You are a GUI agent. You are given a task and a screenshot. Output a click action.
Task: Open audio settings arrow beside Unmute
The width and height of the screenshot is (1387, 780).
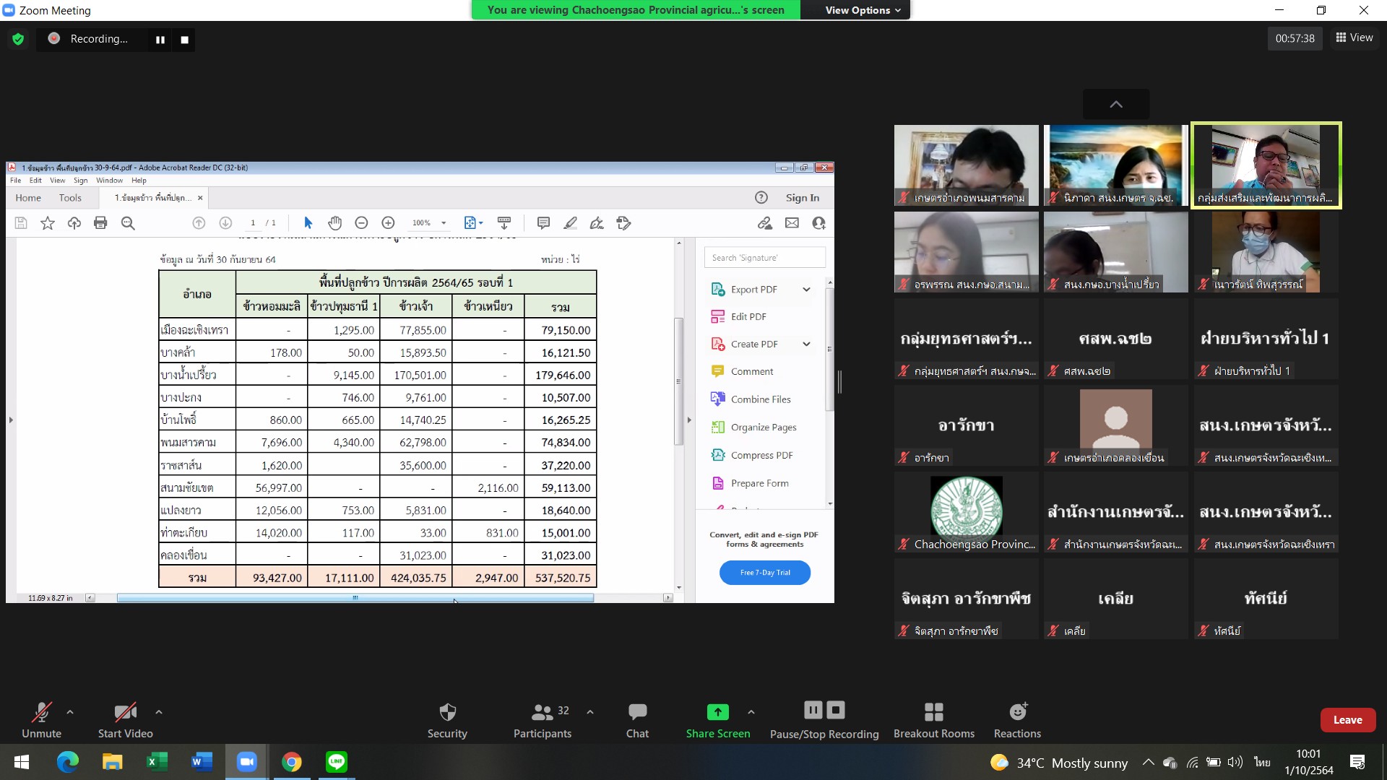(x=70, y=712)
